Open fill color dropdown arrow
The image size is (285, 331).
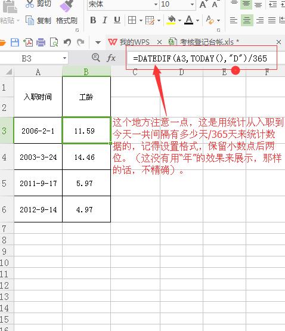click(179, 20)
